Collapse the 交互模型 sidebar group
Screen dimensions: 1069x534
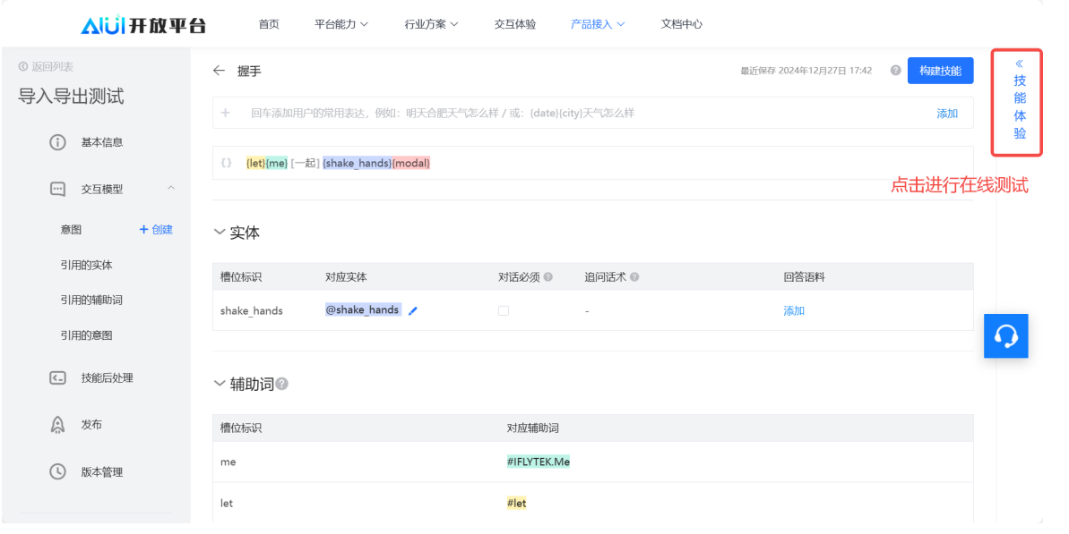[x=171, y=189]
